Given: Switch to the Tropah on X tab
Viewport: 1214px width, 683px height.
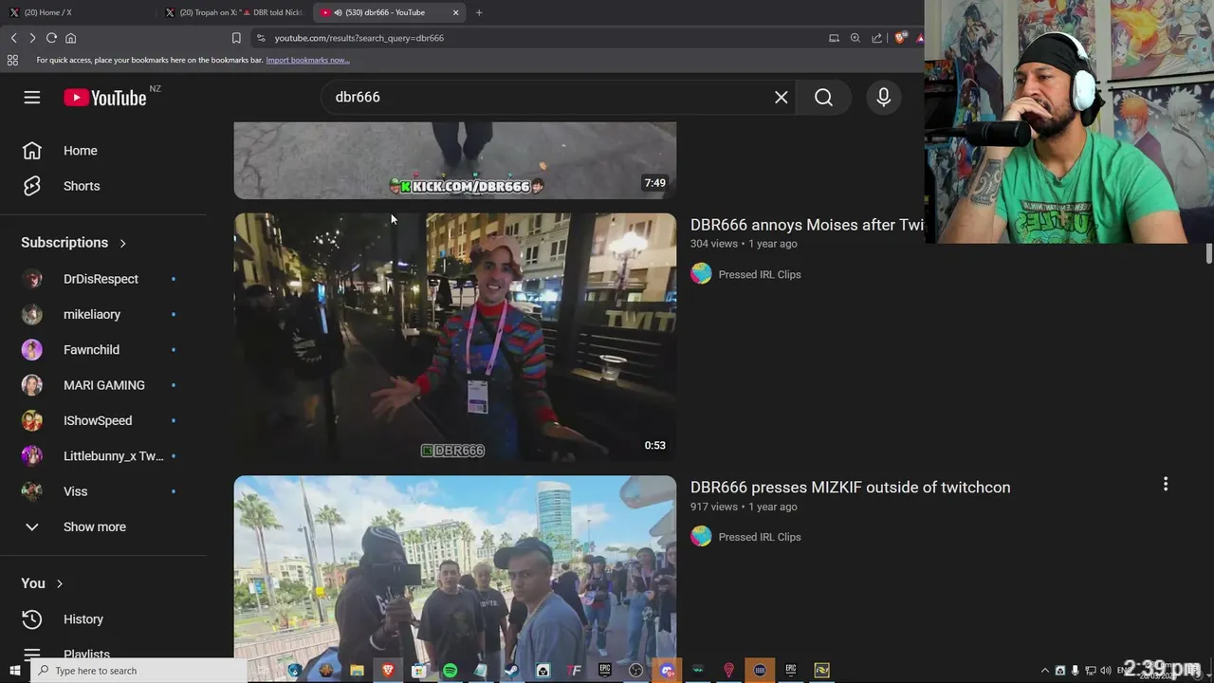Looking at the screenshot, I should click(233, 12).
